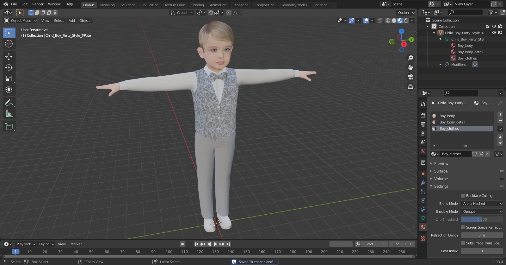Toggle Collection exclude checkbox in outliner
This screenshot has height=265, width=506.
pos(488,27)
